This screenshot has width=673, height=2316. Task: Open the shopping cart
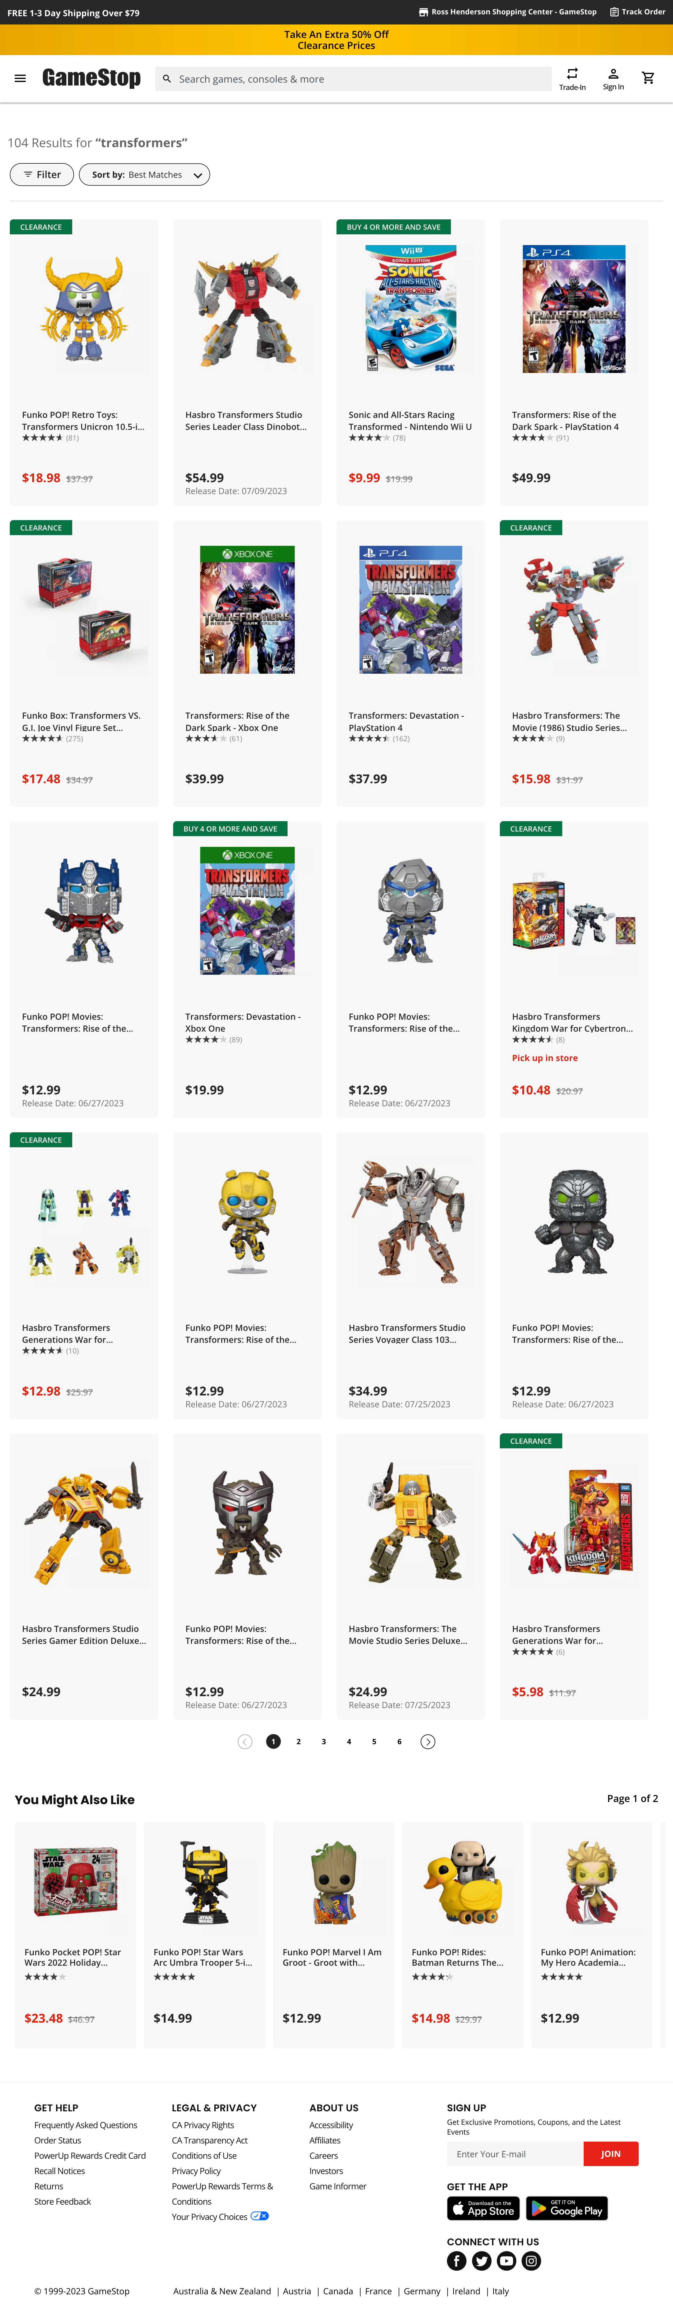[x=648, y=78]
